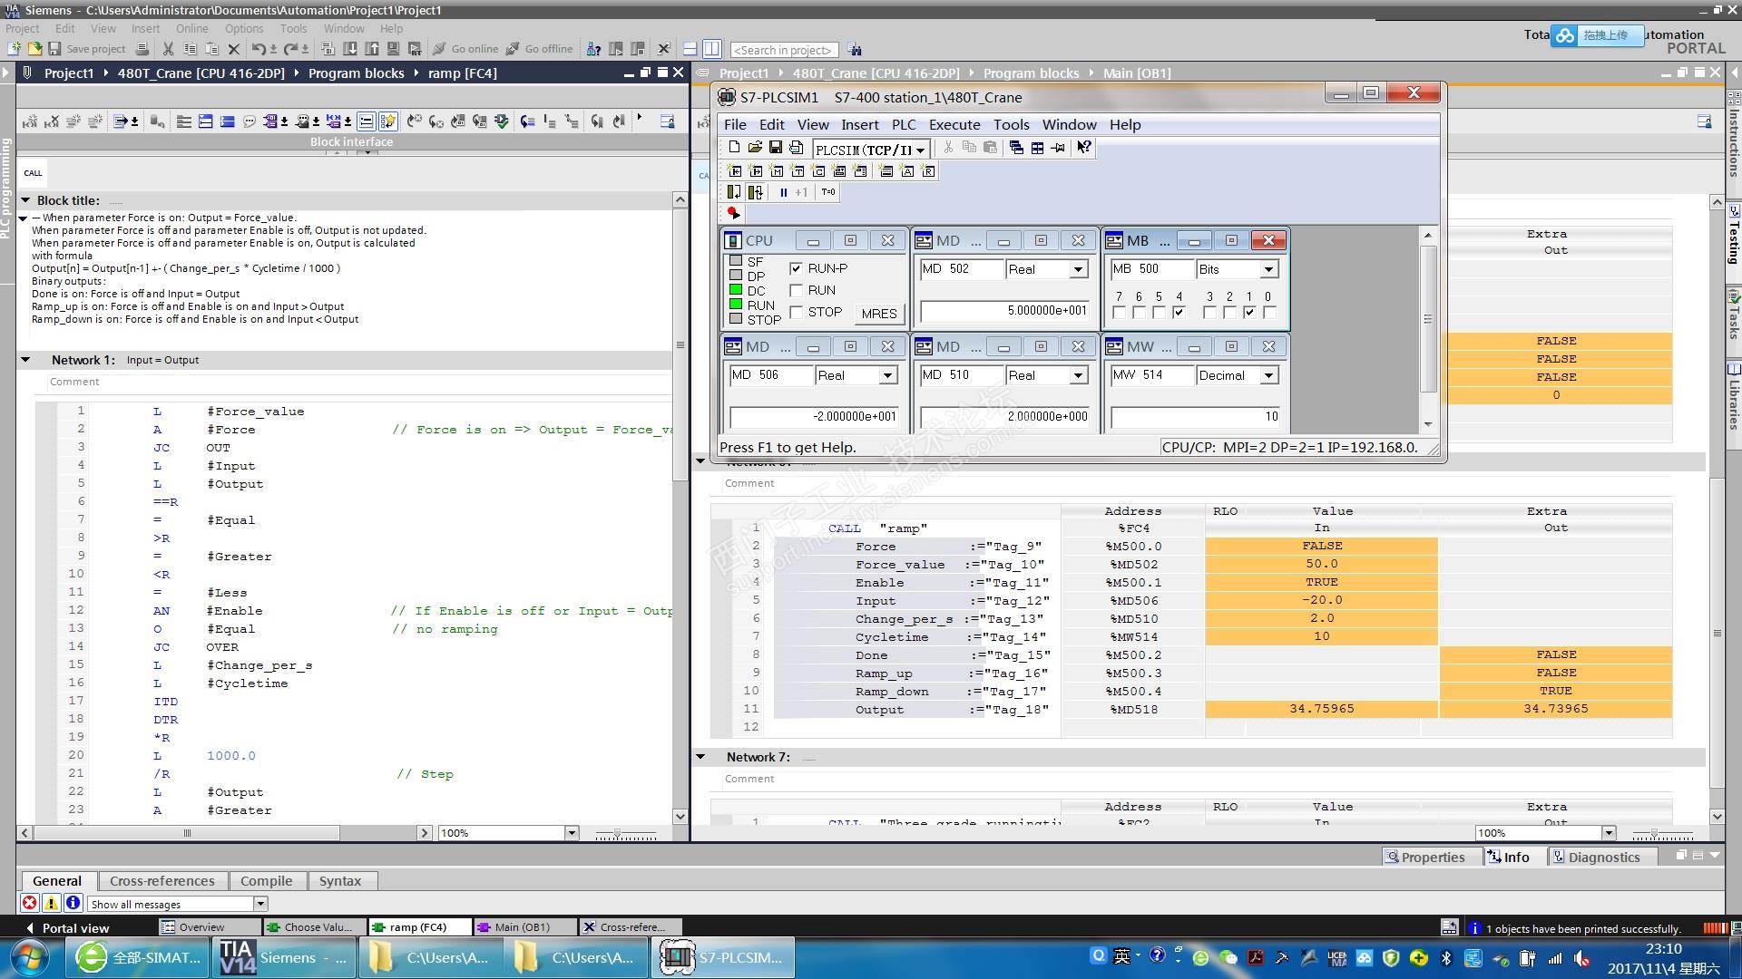
Task: Toggle bit 4 checkbox of MB 500
Action: 1179,313
